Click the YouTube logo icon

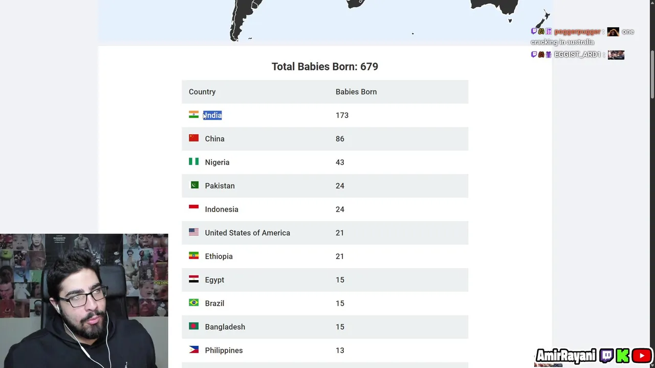tap(642, 356)
